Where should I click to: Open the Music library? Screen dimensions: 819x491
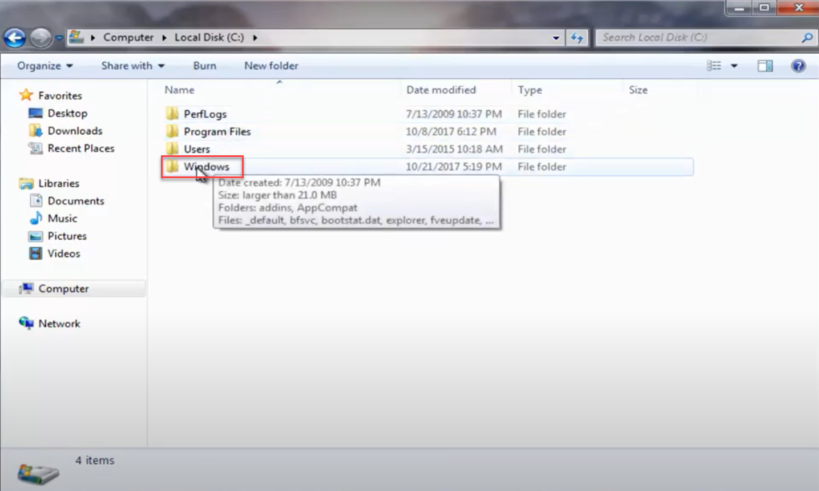(62, 219)
